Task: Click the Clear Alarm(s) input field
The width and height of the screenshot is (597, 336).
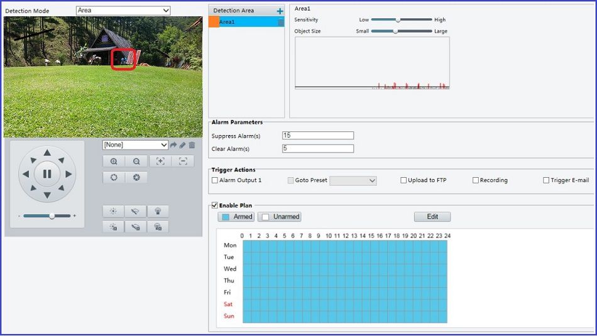Action: (318, 148)
